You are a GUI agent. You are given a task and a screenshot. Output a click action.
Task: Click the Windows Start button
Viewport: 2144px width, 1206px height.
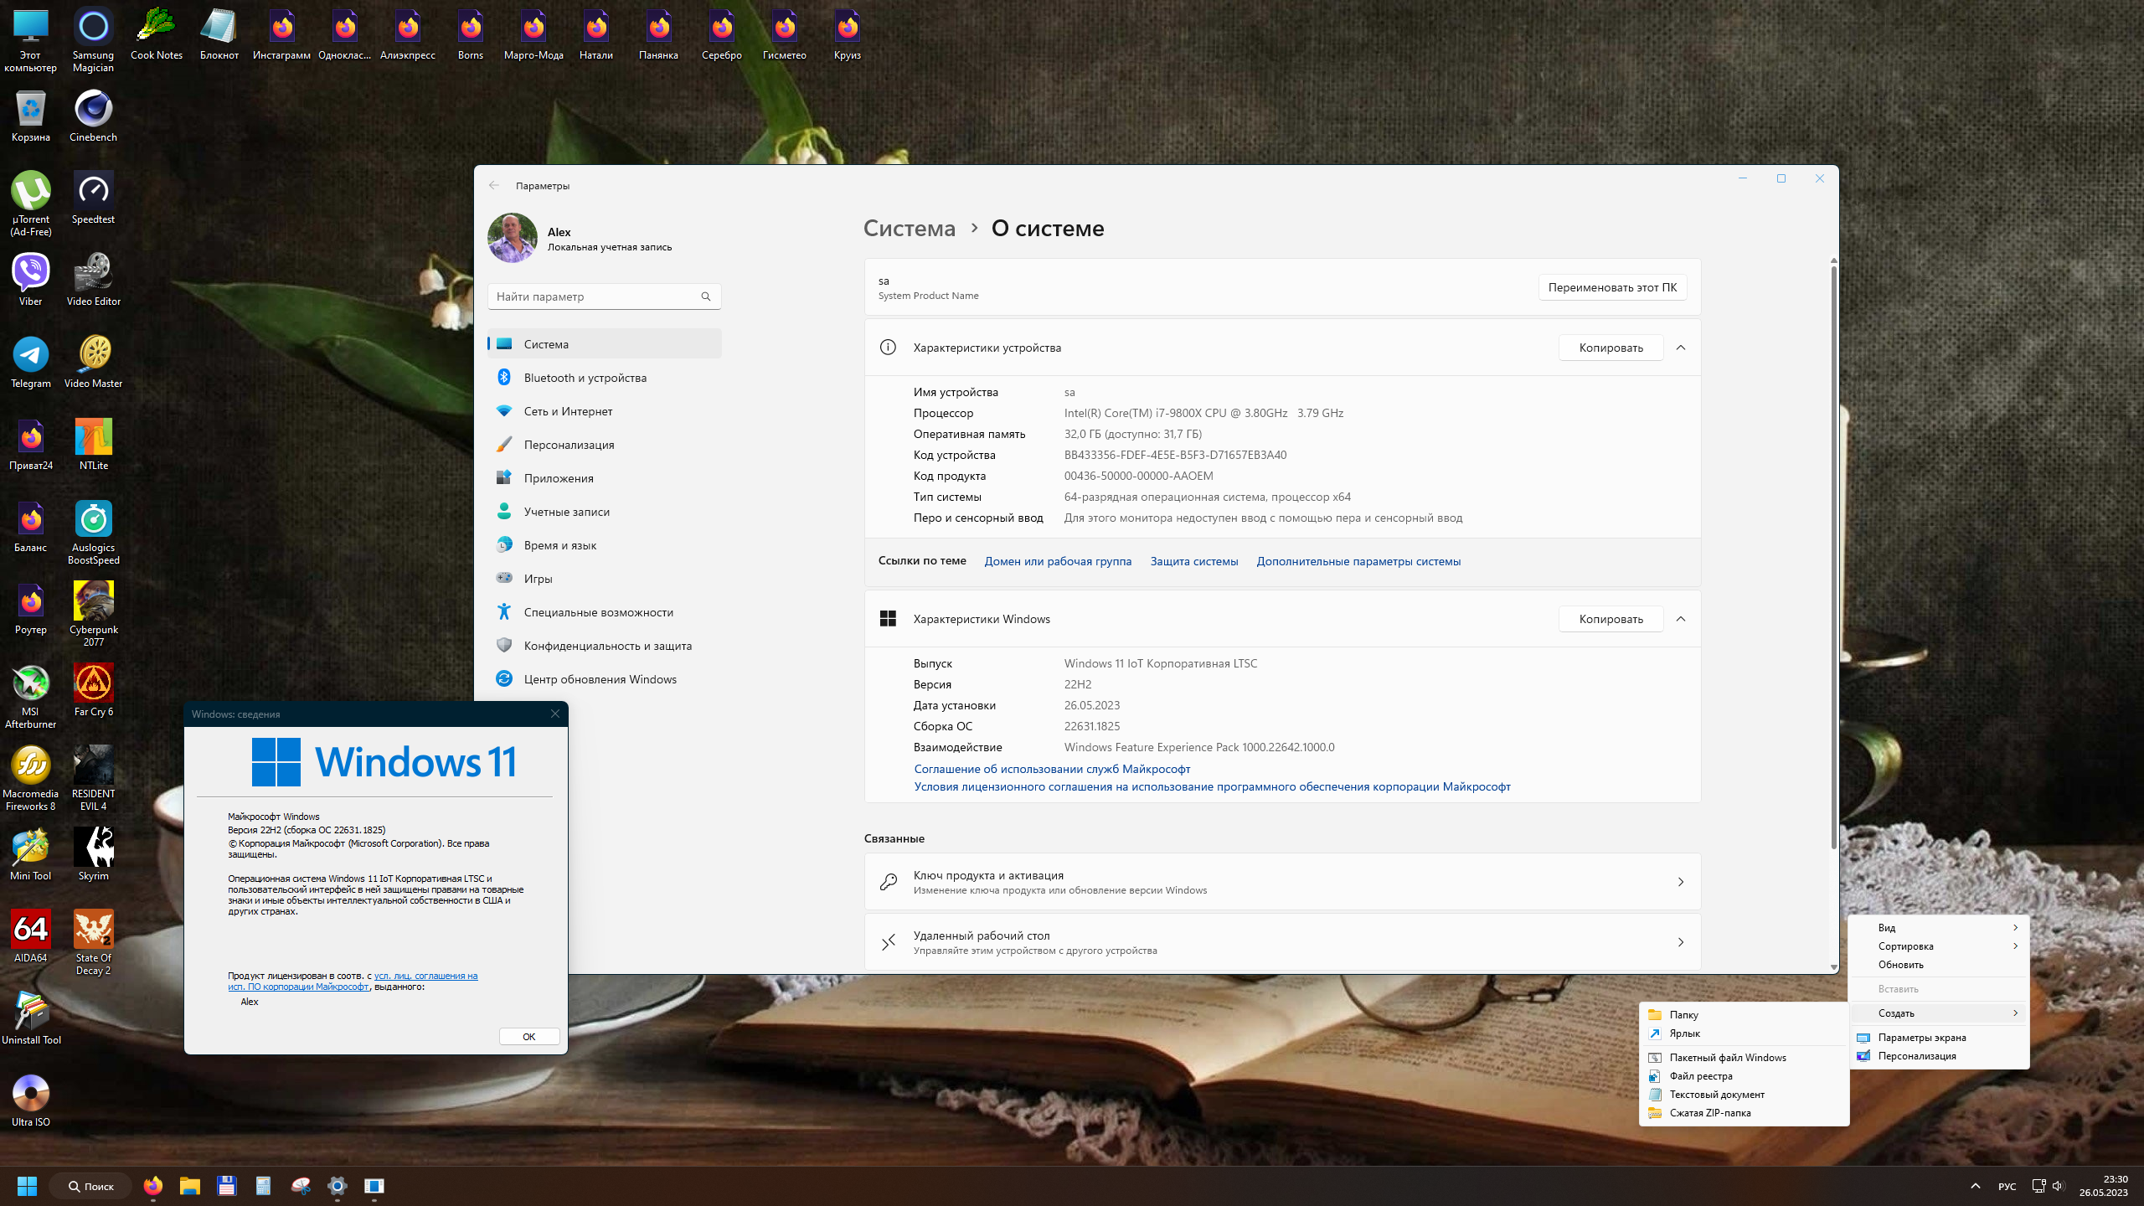point(27,1186)
